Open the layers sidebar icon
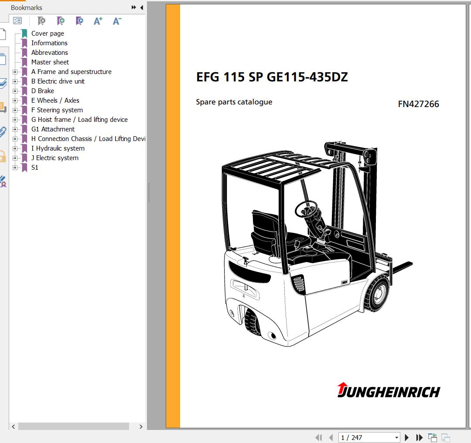The height and width of the screenshot is (443, 471). [x=3, y=83]
